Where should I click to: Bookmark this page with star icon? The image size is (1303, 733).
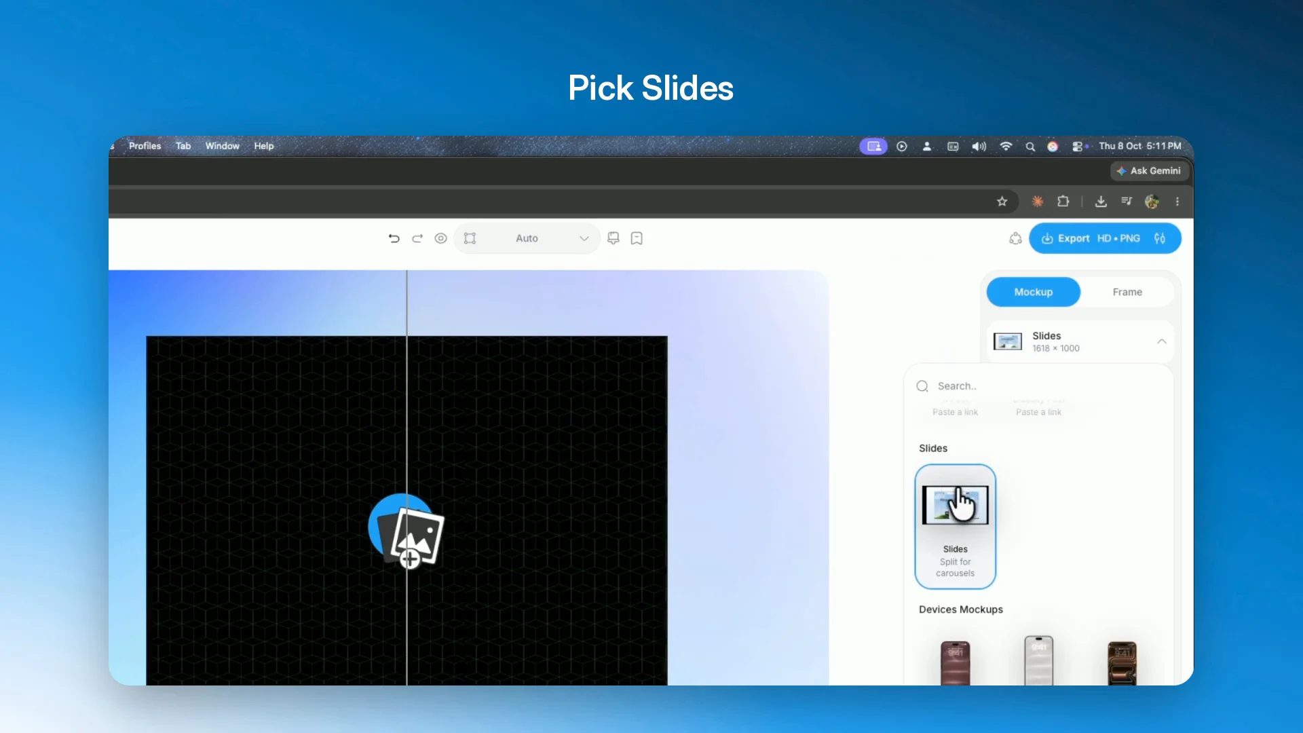(x=1002, y=202)
